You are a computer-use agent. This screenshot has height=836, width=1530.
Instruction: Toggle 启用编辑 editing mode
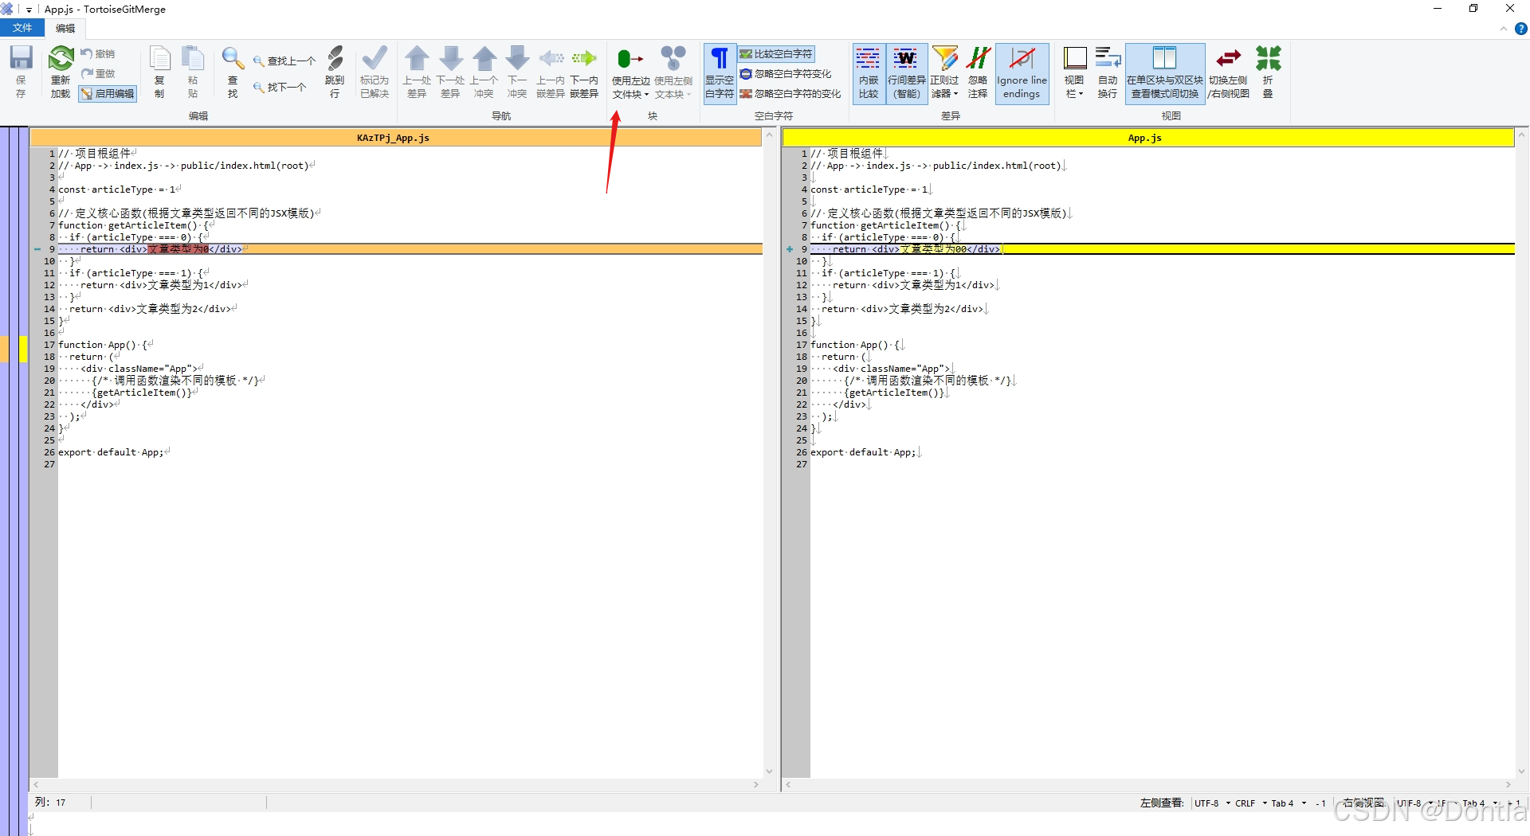[x=108, y=93]
